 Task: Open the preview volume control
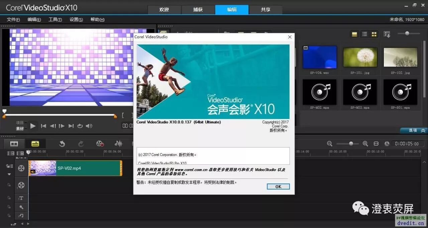tap(89, 126)
